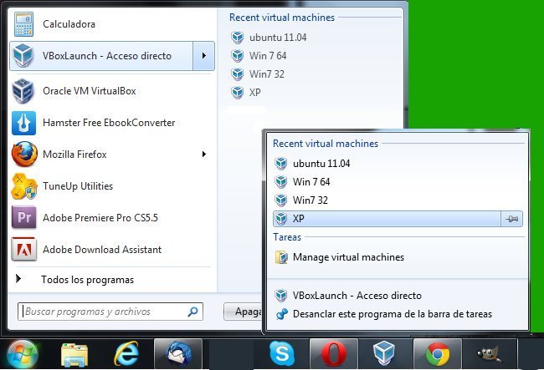This screenshot has width=544, height=370.
Task: Open Internet Explorer from taskbar
Action: point(126,354)
